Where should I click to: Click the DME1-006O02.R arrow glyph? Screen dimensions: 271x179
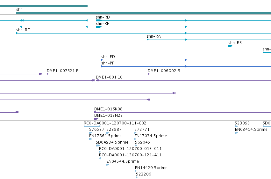149,74
